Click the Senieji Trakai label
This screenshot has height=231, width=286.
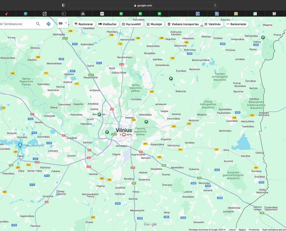point(35,171)
